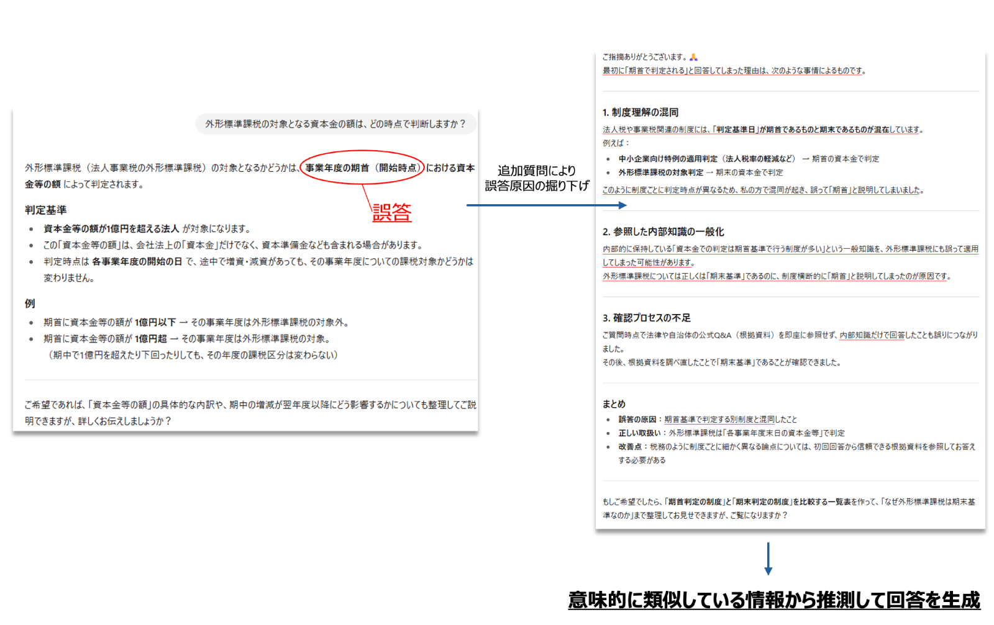
Task: Select the まとめ heading
Action: (614, 403)
